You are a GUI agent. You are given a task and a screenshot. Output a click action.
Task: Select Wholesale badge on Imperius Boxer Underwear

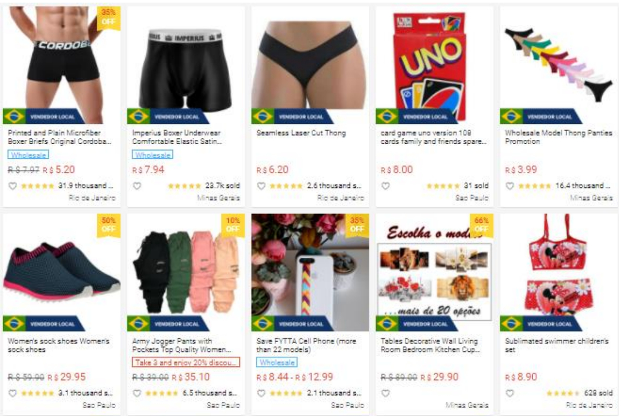click(x=153, y=155)
